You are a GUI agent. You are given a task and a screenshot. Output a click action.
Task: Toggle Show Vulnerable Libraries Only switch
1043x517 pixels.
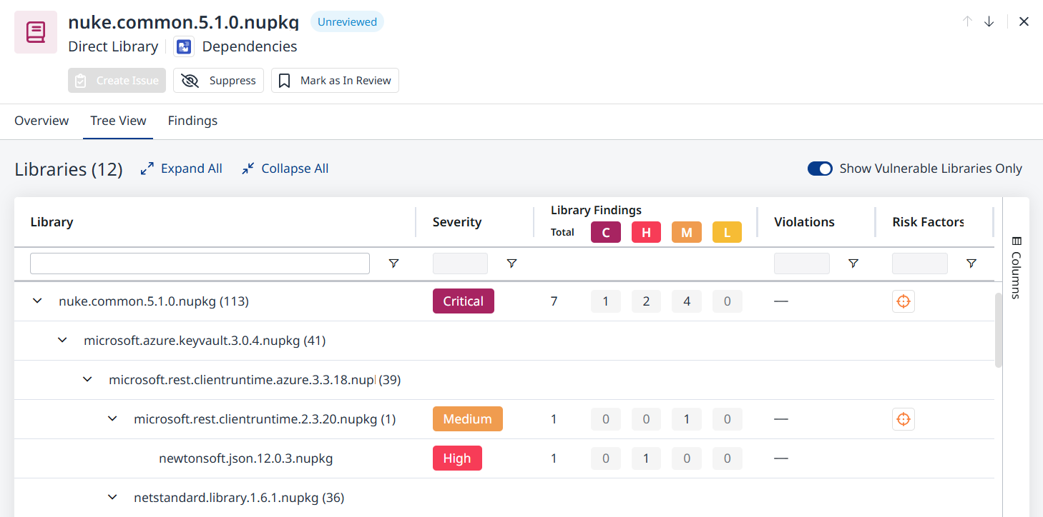click(x=820, y=169)
